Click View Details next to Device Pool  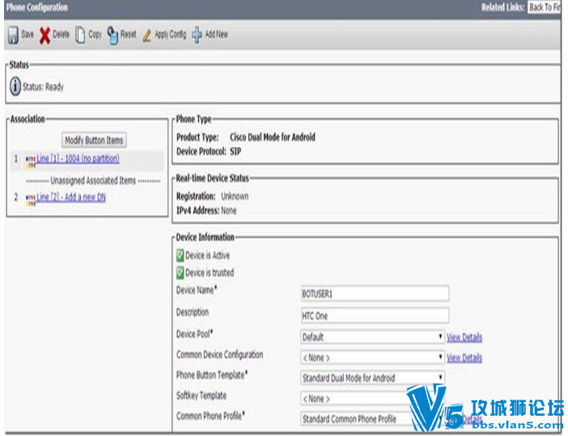pyautogui.click(x=464, y=337)
